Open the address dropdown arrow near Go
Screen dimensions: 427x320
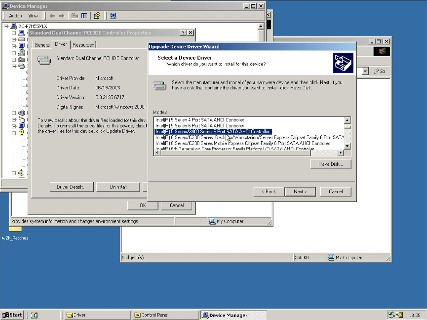365,71
